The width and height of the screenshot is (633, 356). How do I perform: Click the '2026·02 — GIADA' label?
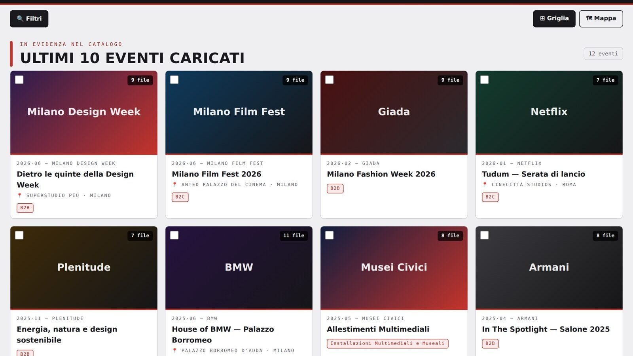[353, 163]
